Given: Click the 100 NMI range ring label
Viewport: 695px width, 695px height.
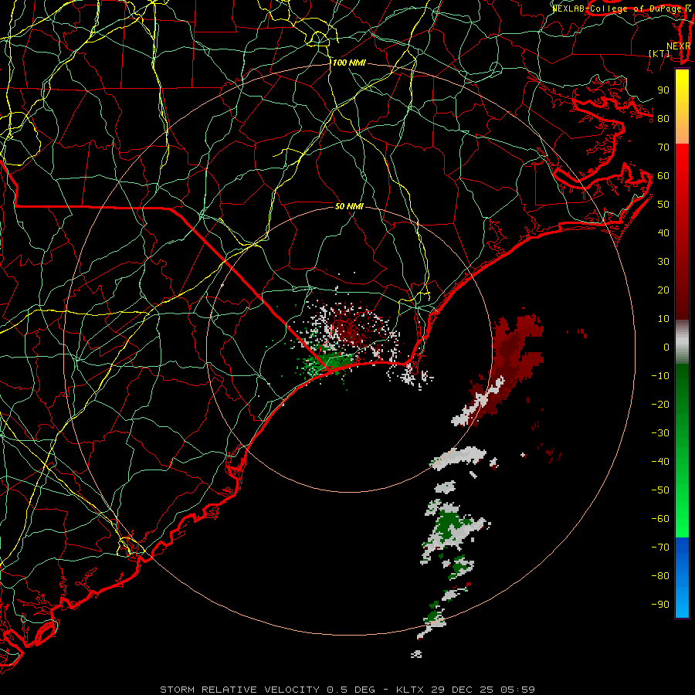Looking at the screenshot, I should 349,63.
